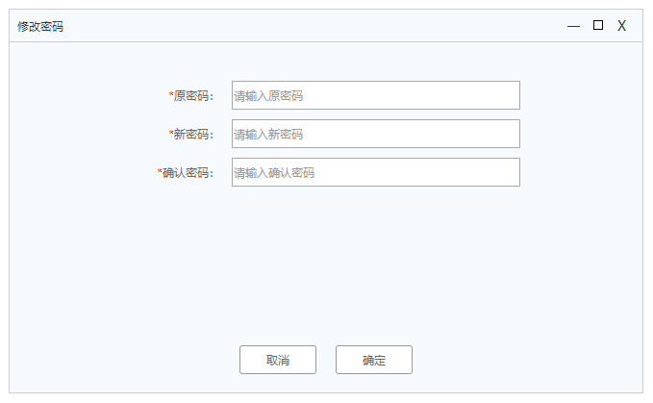The width and height of the screenshot is (653, 403).
Task: Click blank space between fields and buttons
Action: pos(326,266)
